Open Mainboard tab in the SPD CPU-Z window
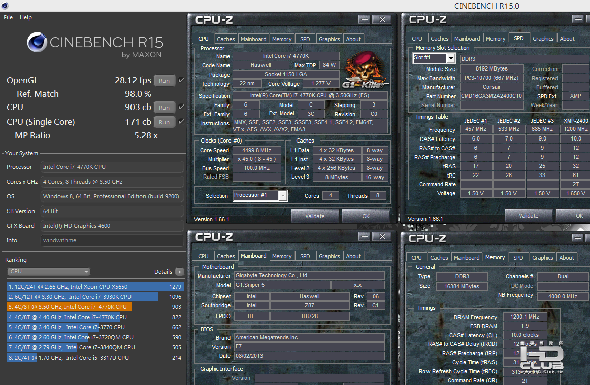This screenshot has width=590, height=385. (x=467, y=39)
